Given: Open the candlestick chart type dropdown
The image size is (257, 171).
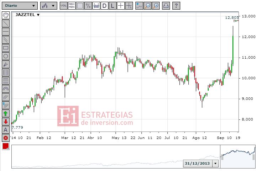Looking at the screenshot, I should point(49,6).
